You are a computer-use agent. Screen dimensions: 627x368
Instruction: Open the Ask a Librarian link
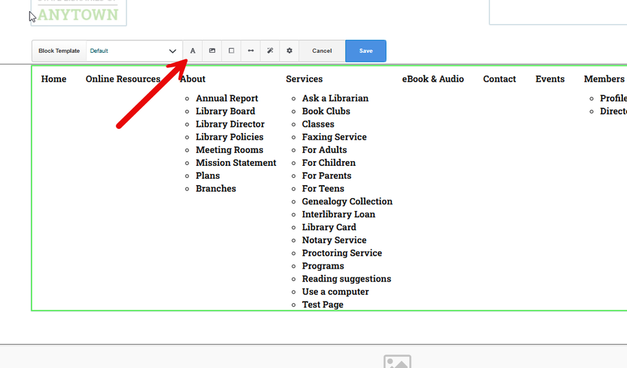(335, 99)
